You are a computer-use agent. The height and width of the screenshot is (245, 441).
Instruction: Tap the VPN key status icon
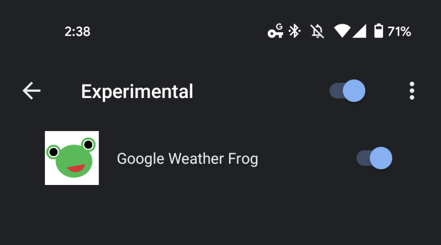275,31
